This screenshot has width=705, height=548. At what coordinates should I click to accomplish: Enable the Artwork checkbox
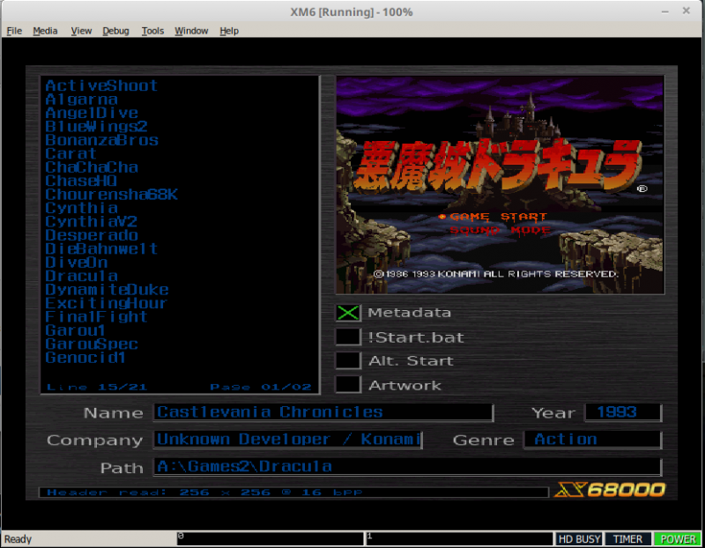tap(348, 384)
